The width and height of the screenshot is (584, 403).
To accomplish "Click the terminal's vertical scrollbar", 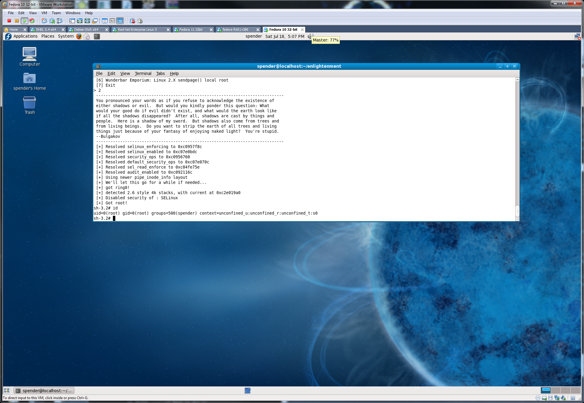I will [x=517, y=149].
